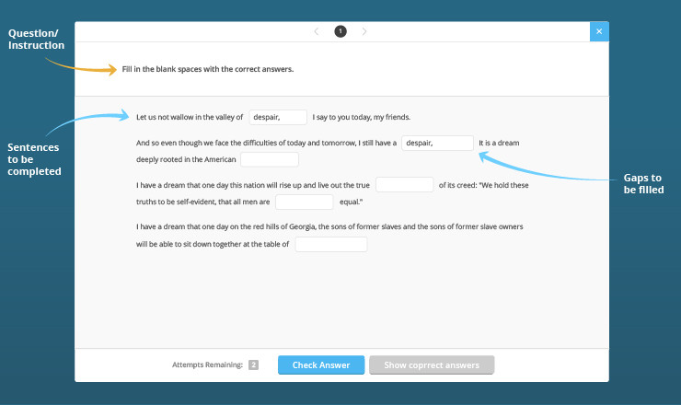Click the Show correct answers button

[432, 365]
